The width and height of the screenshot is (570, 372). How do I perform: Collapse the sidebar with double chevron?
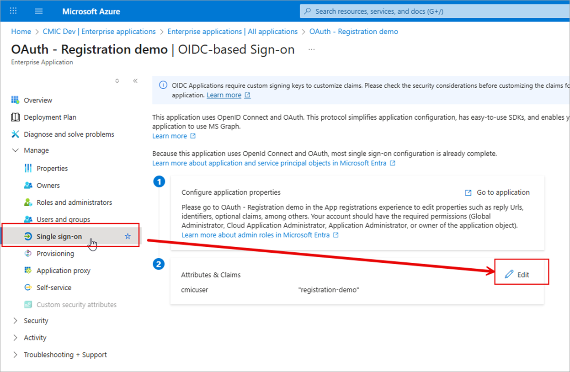[135, 81]
